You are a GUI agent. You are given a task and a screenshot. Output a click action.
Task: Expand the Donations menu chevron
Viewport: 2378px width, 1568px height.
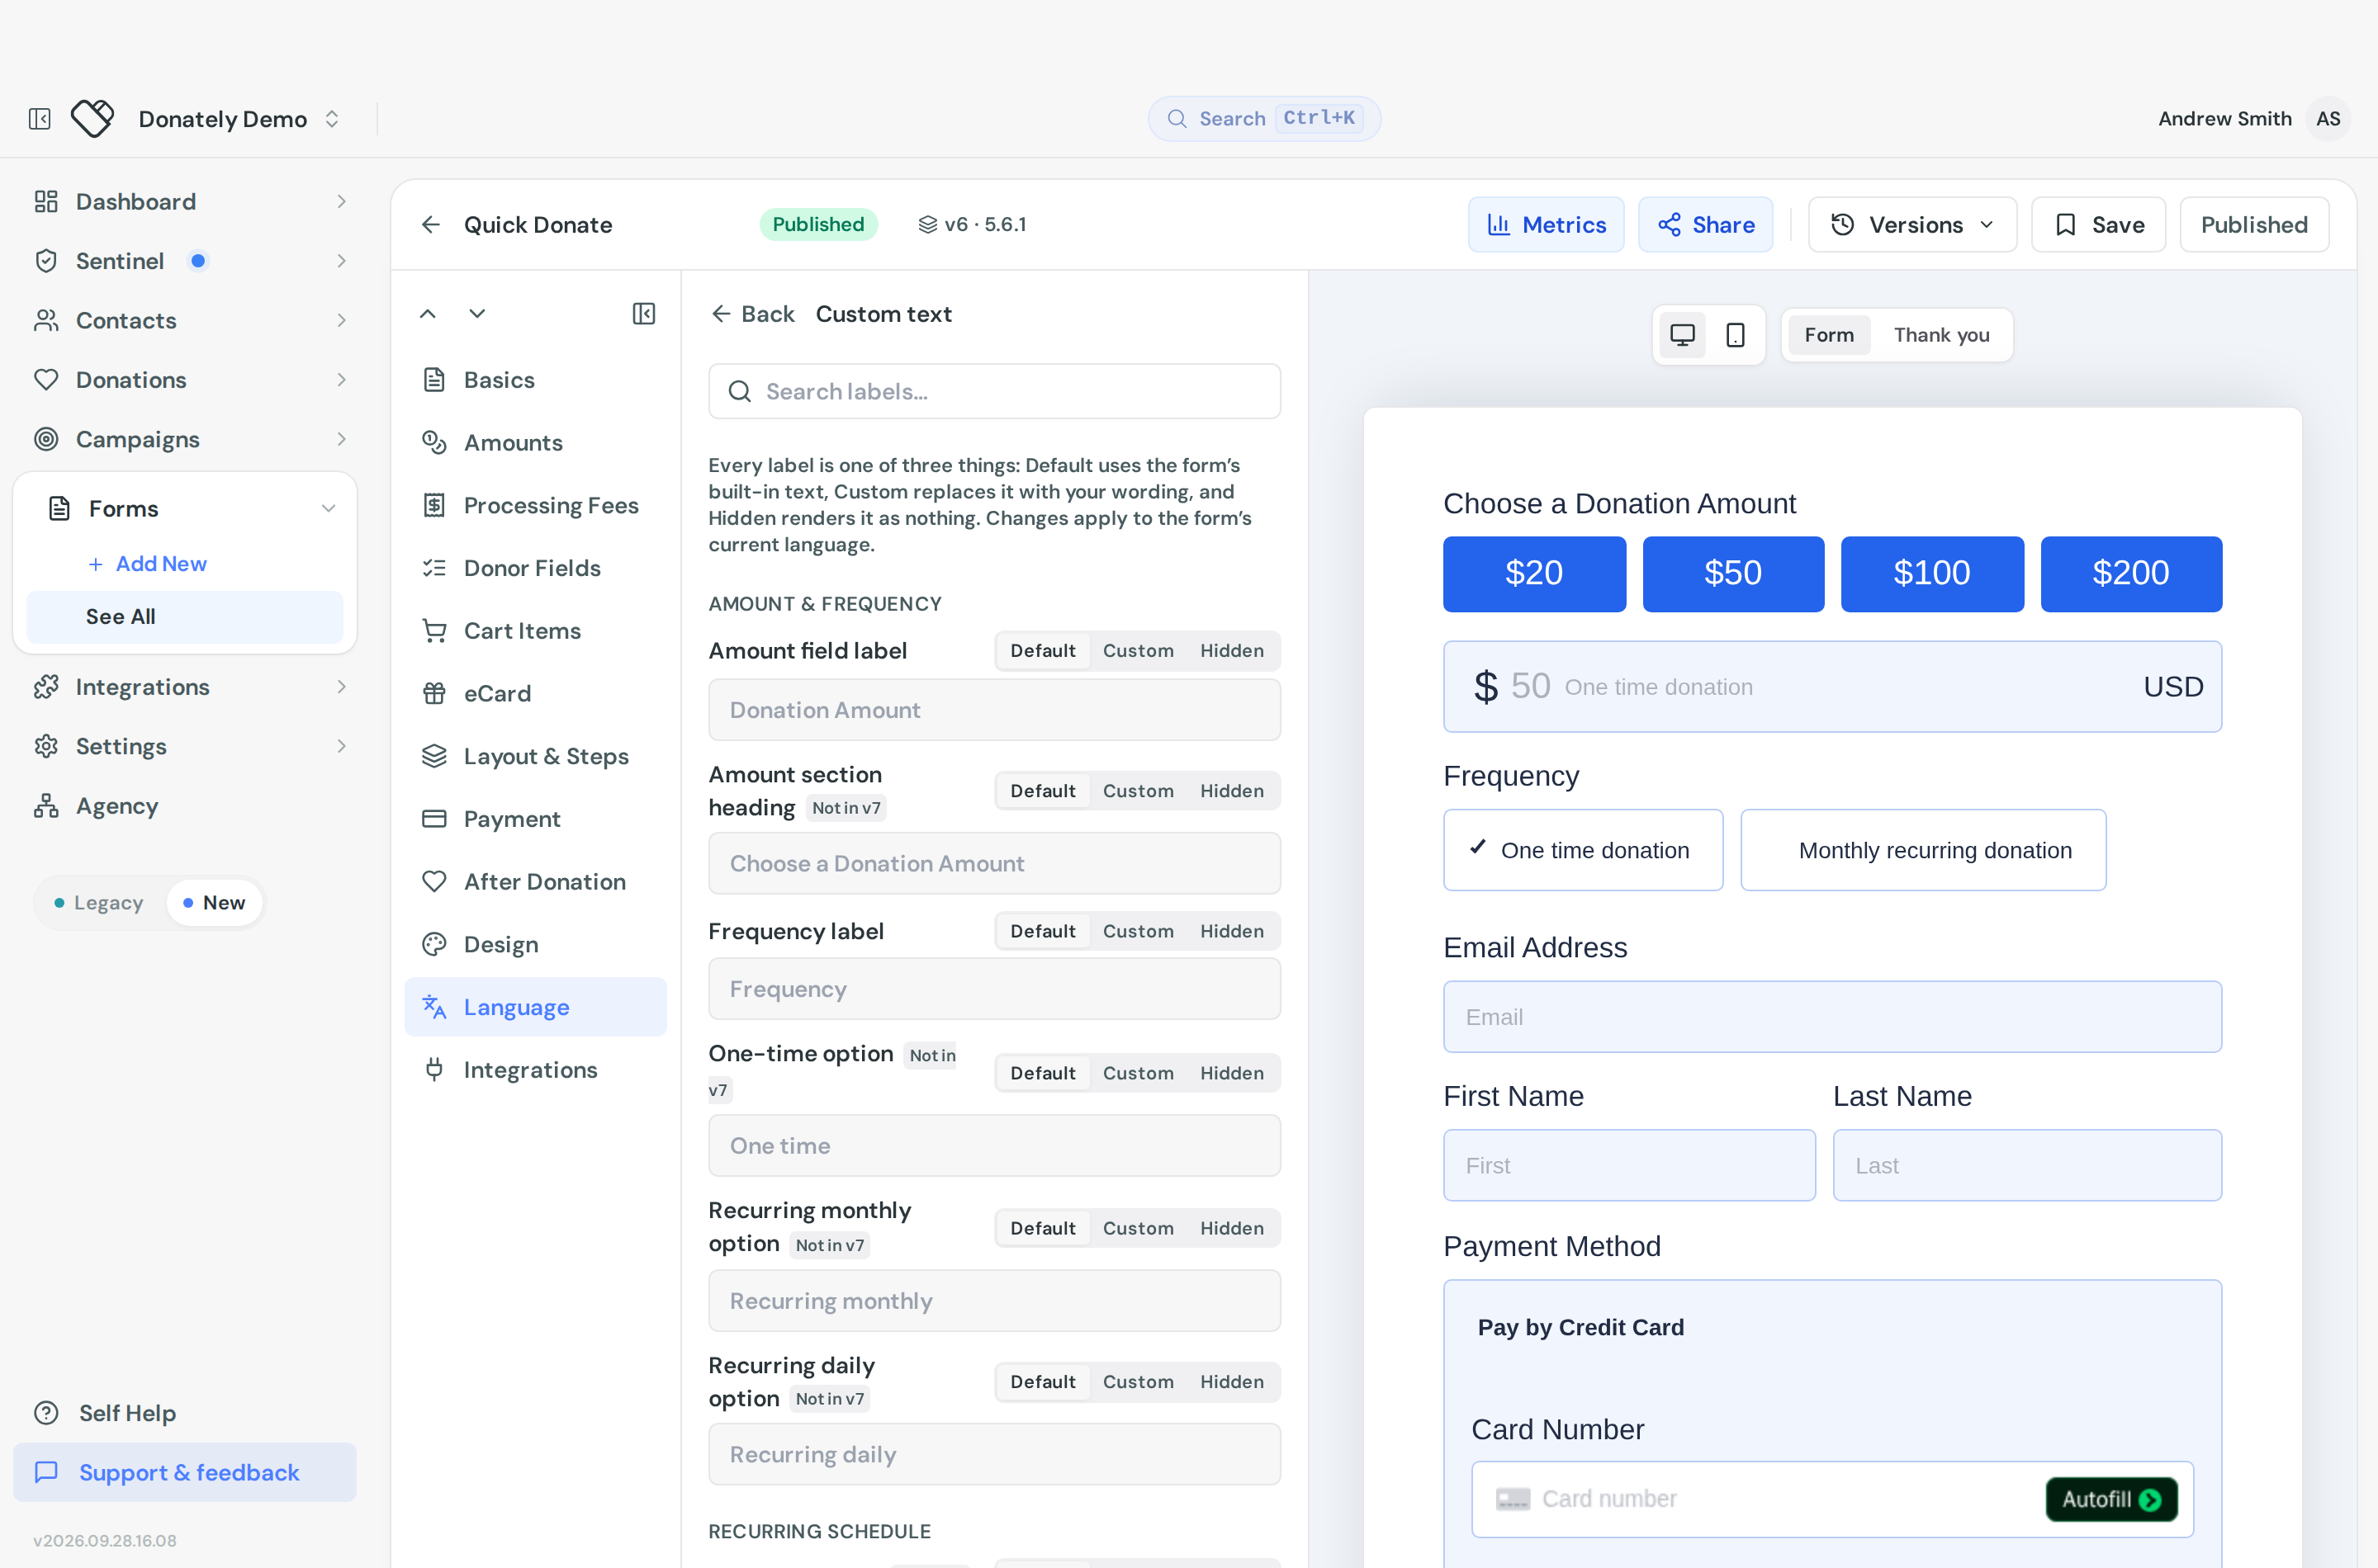point(341,380)
